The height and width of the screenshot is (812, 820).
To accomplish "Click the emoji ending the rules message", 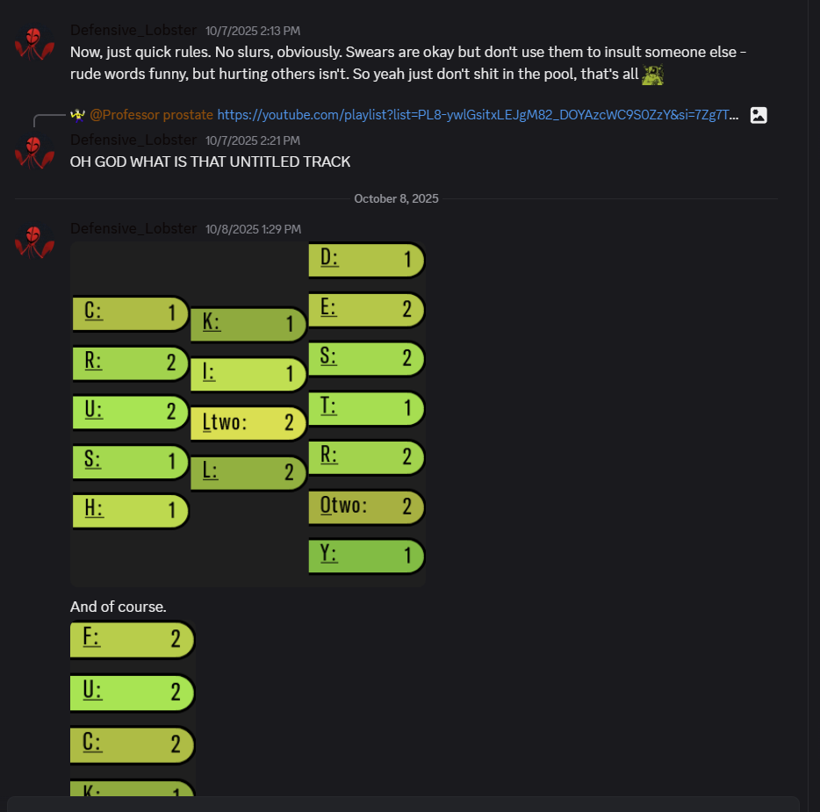I will (x=651, y=75).
